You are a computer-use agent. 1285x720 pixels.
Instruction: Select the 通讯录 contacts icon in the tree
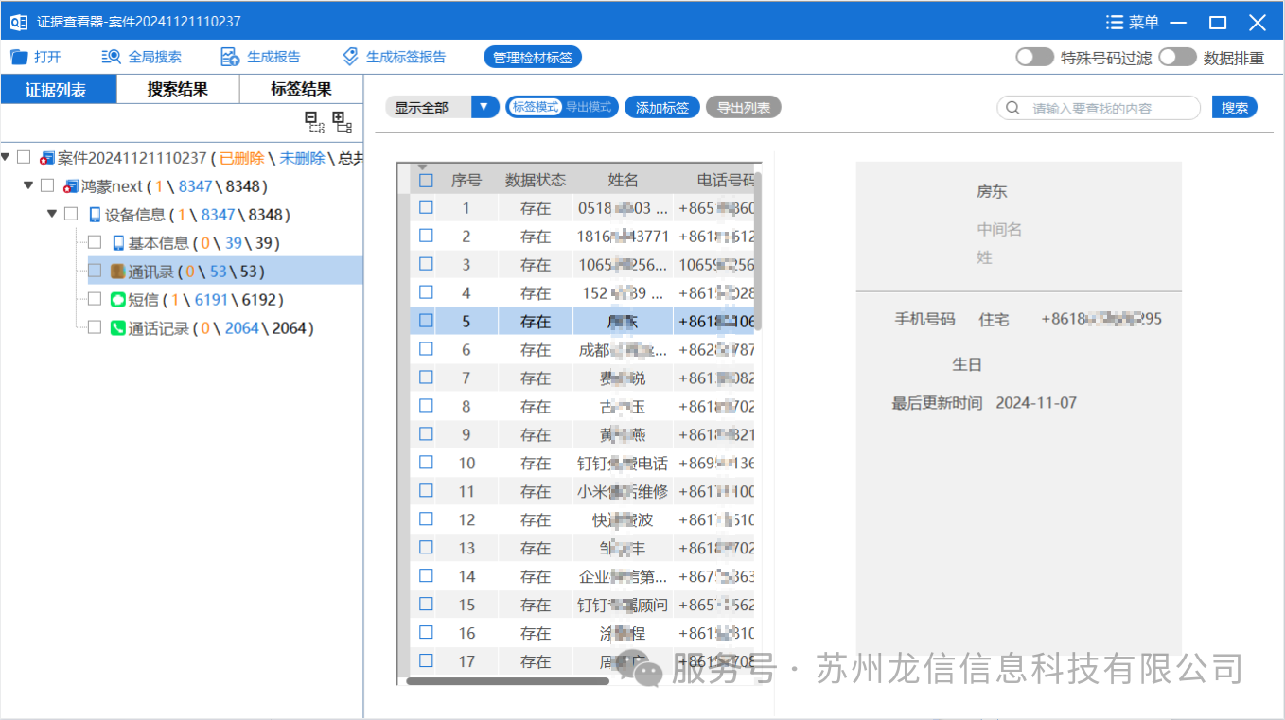point(119,271)
